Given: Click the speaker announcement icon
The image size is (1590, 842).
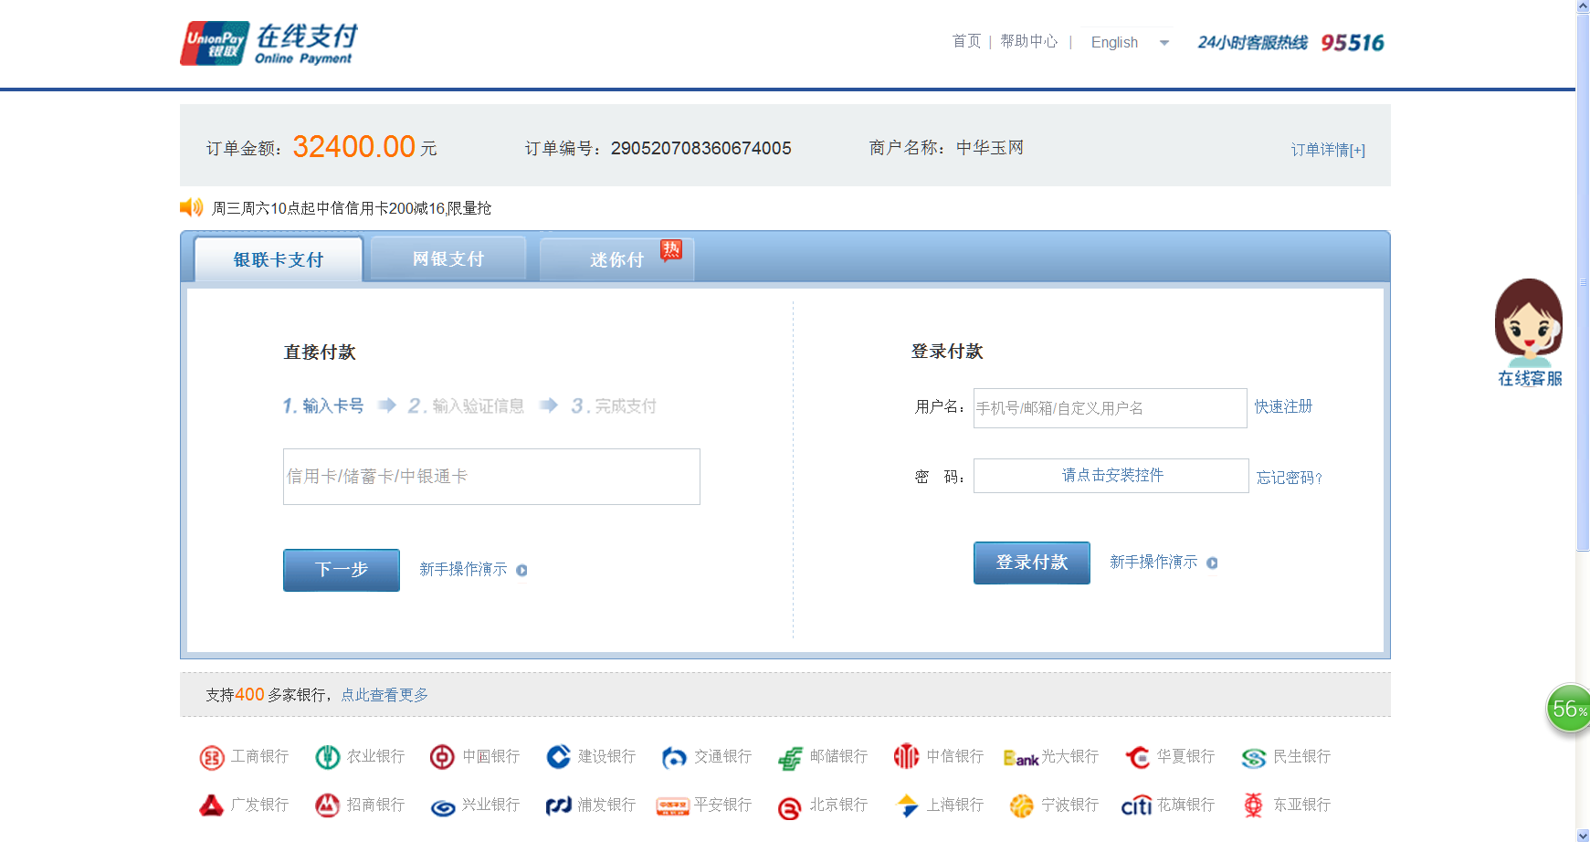Looking at the screenshot, I should [192, 207].
